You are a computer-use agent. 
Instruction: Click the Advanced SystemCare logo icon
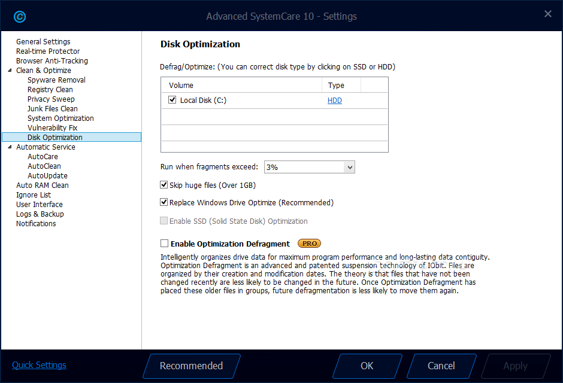coord(20,17)
